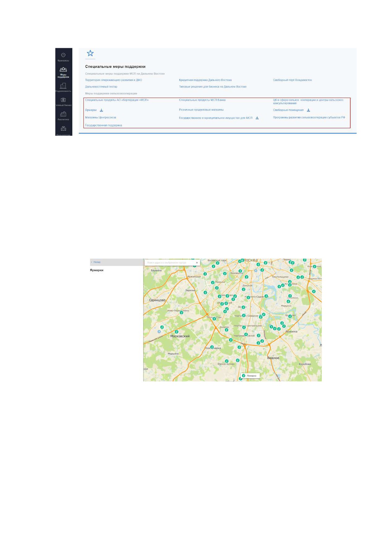The image size is (383, 542).
Task: Open Типовые решения для бизнеса link
Action: 213,87
